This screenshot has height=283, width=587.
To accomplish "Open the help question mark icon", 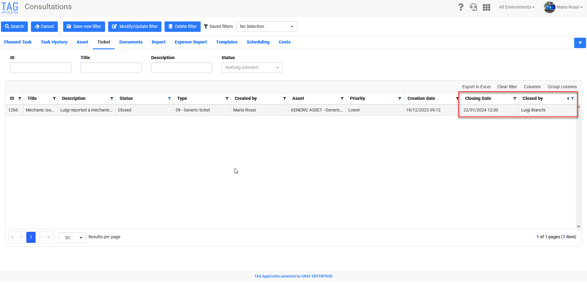I will tap(460, 7).
